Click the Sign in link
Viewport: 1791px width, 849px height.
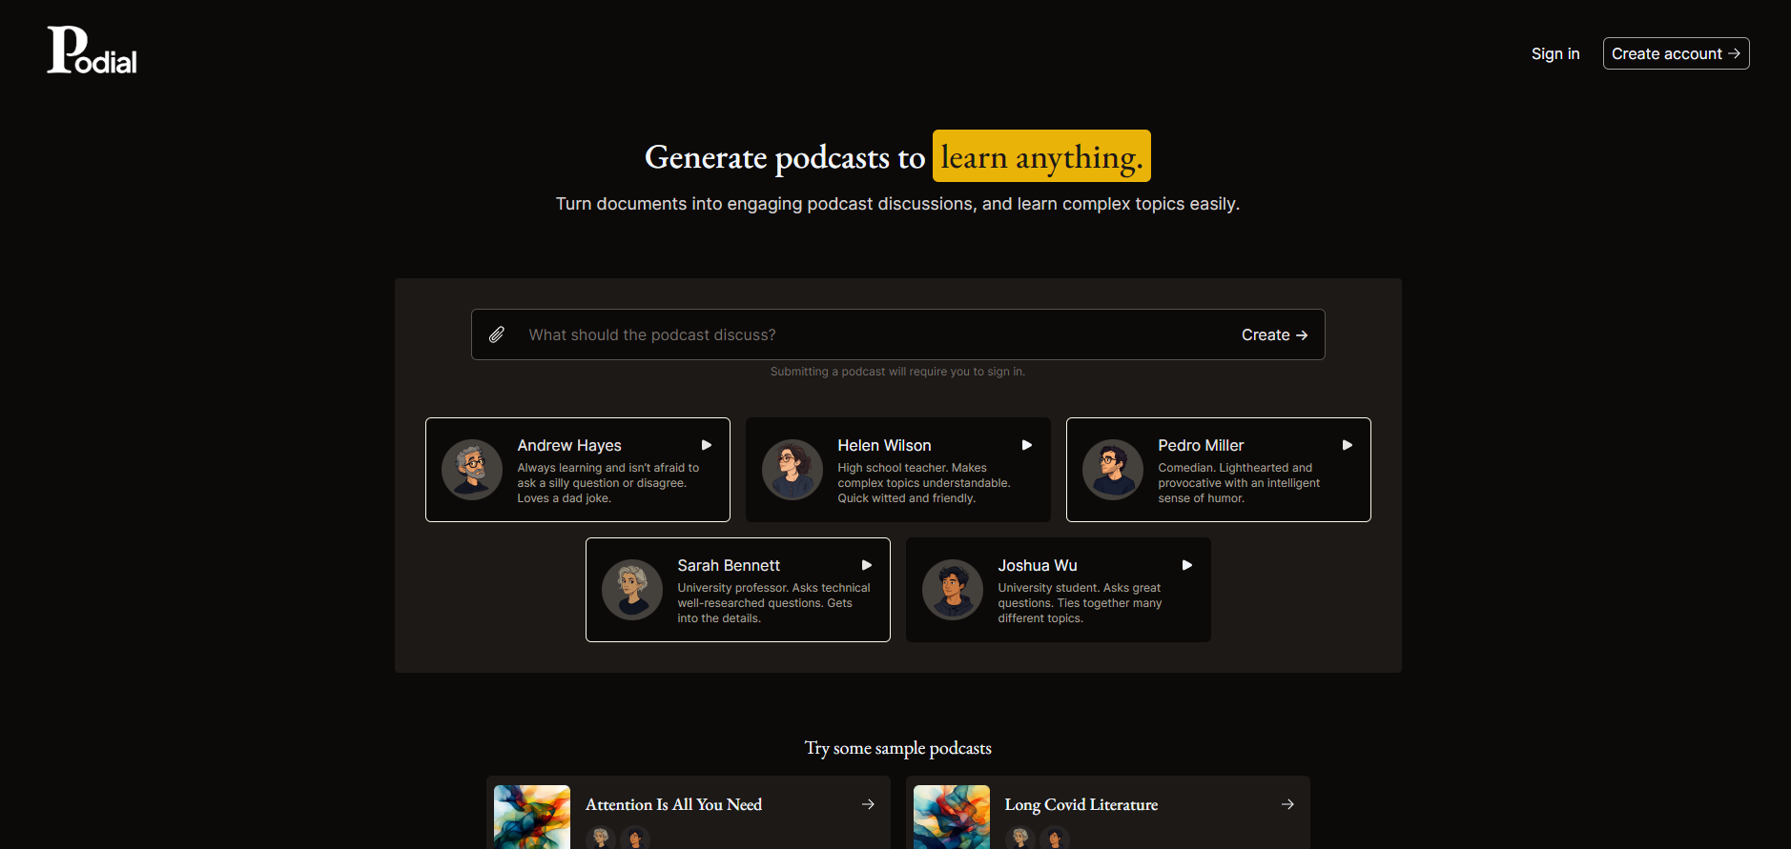(1555, 53)
